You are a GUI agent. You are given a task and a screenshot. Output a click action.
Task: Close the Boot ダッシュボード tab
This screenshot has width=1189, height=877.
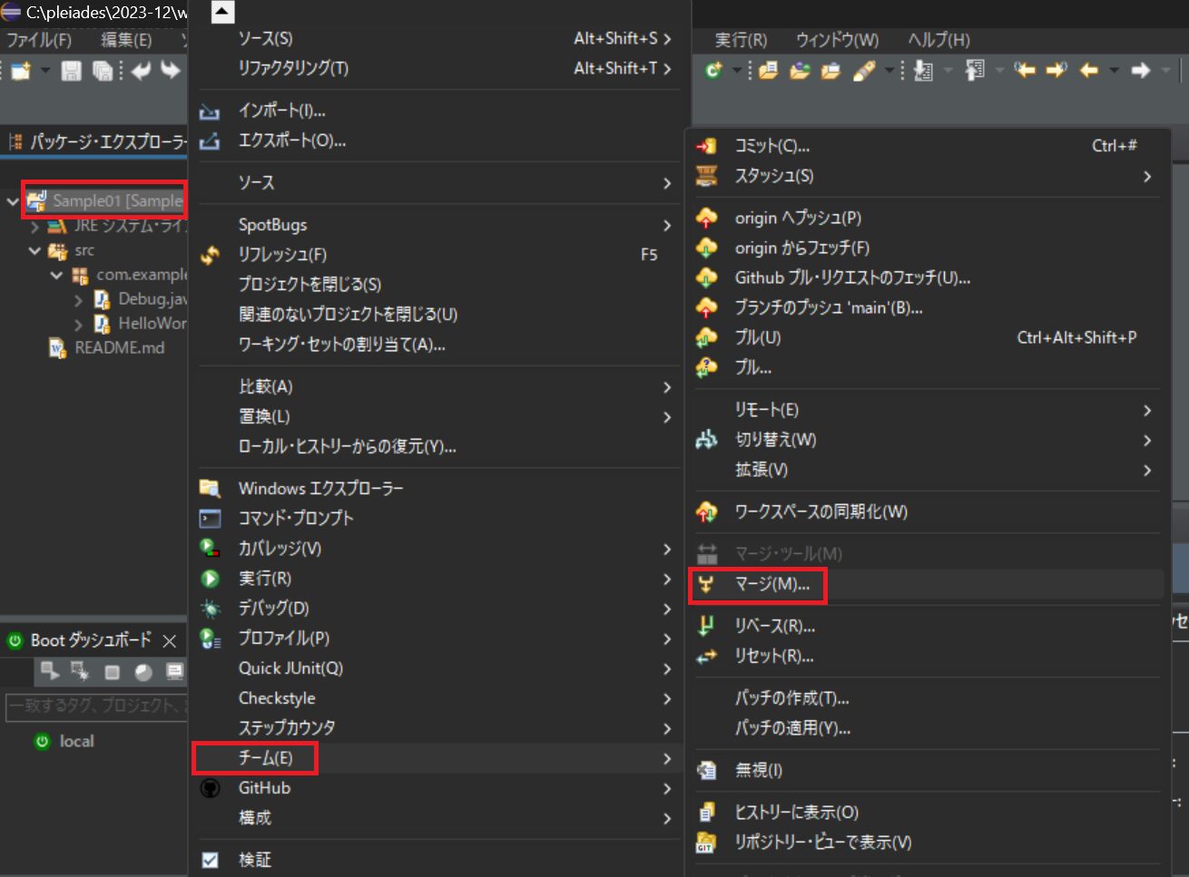pos(169,641)
